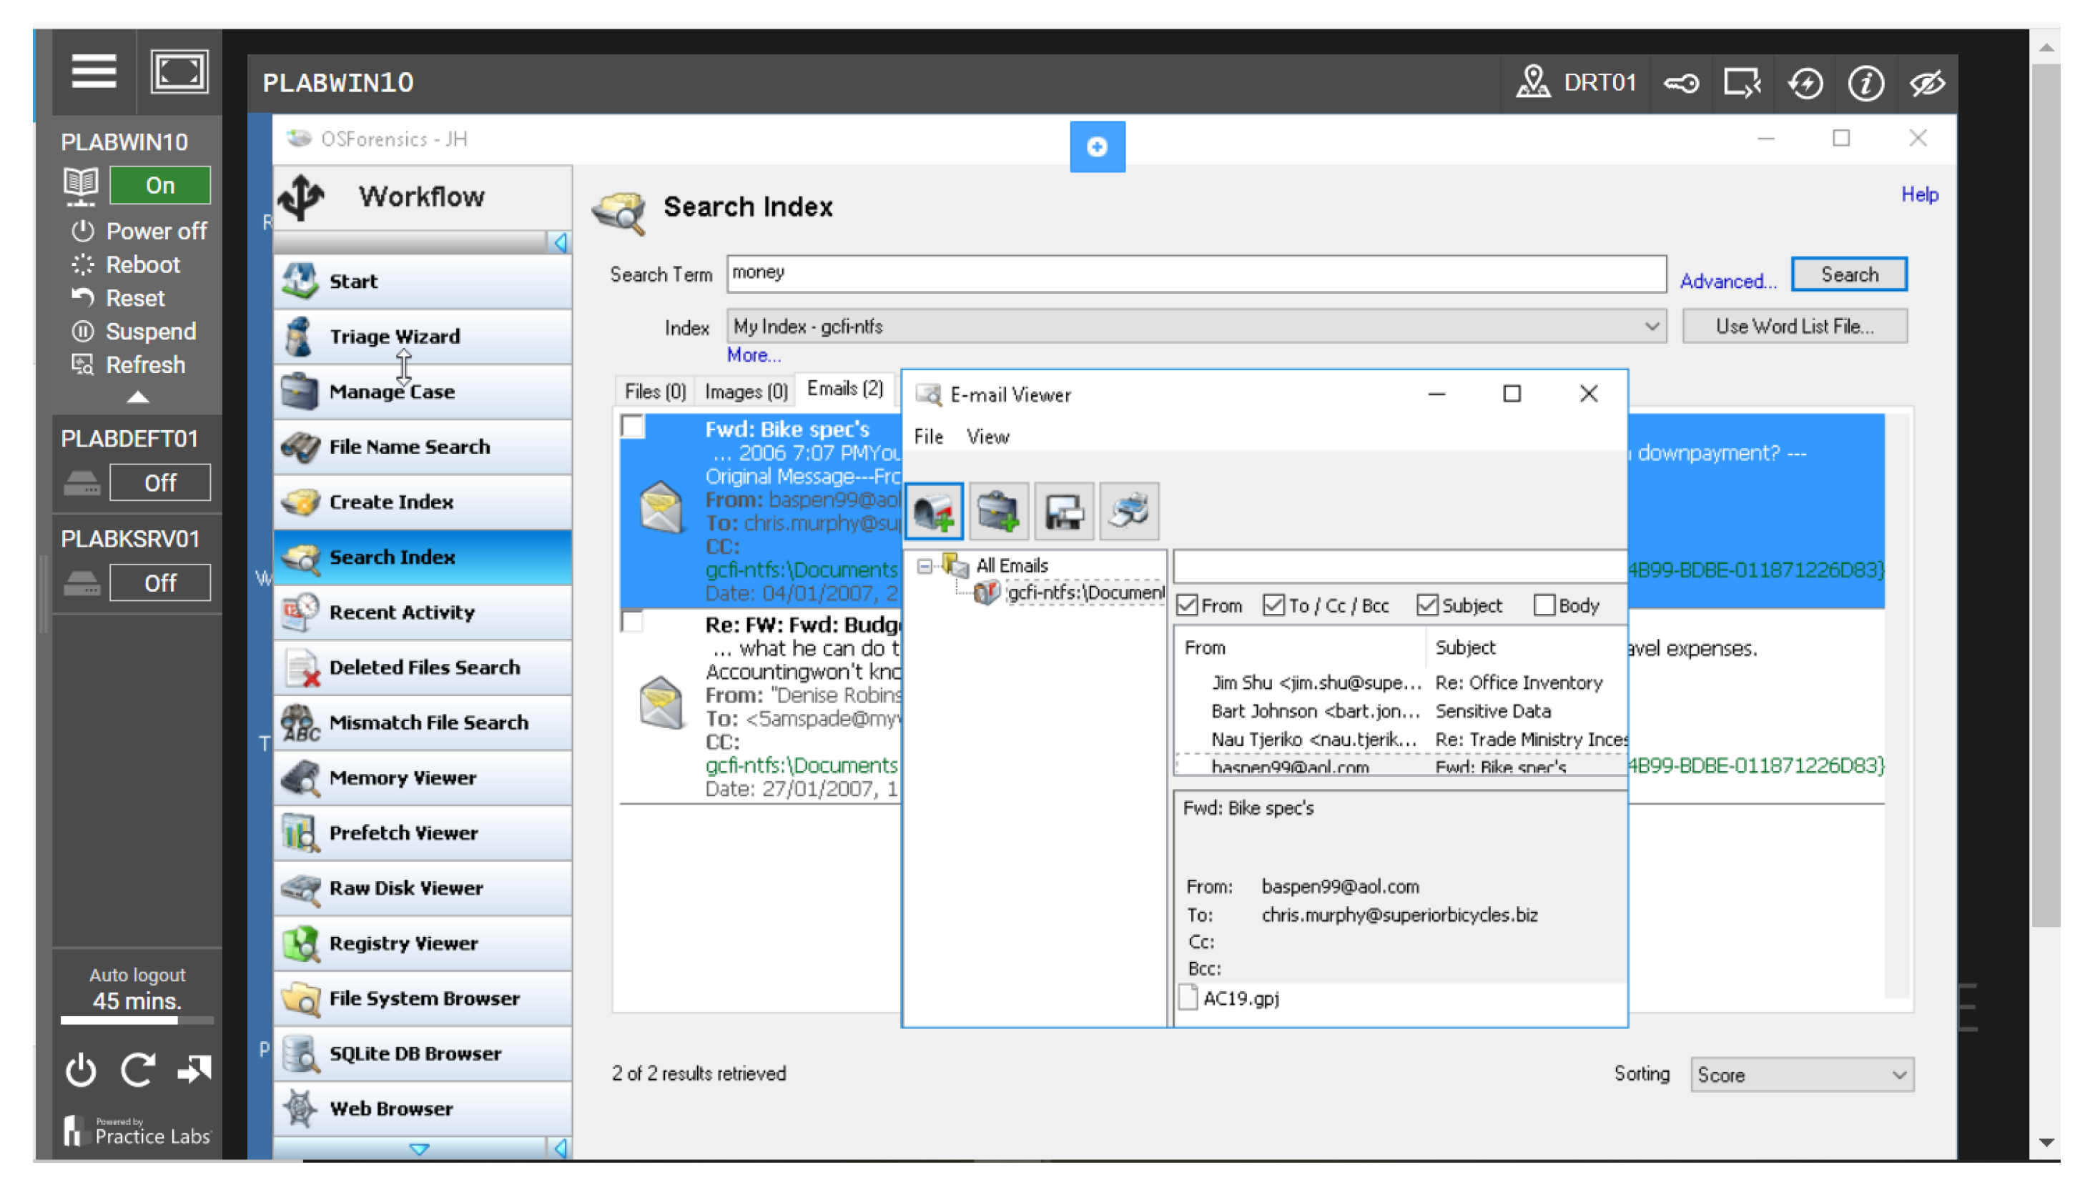
Task: Click the add to case briefcase icon
Action: (997, 512)
